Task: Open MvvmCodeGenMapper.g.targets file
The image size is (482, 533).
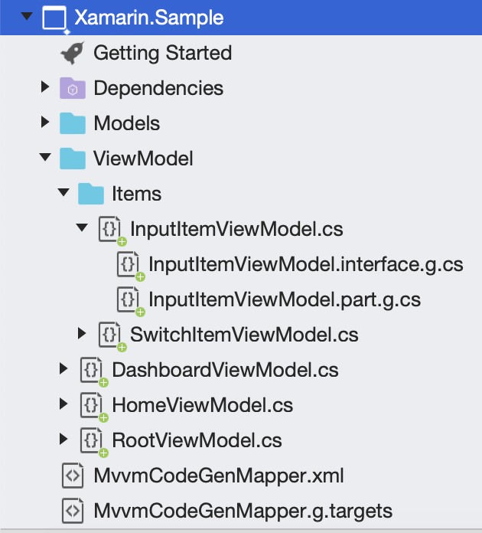Action: (x=243, y=512)
